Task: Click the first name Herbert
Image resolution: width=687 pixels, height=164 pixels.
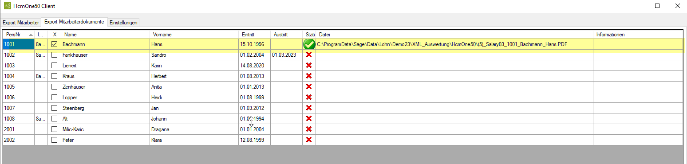Action: (159, 76)
